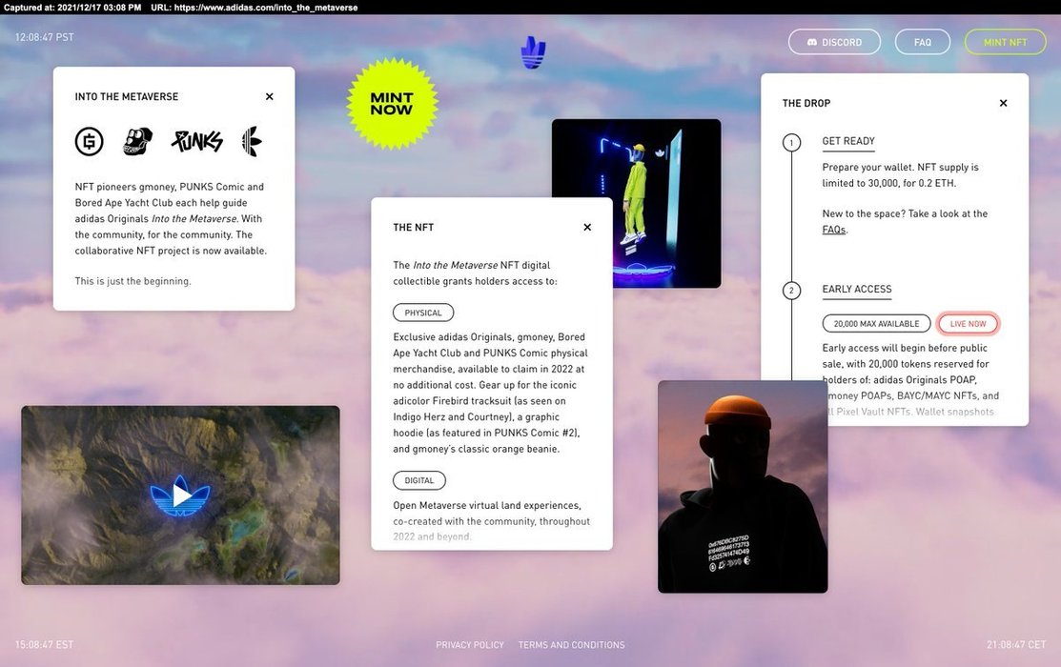Image resolution: width=1061 pixels, height=667 pixels.
Task: Close The Drop card
Action: [x=1004, y=103]
